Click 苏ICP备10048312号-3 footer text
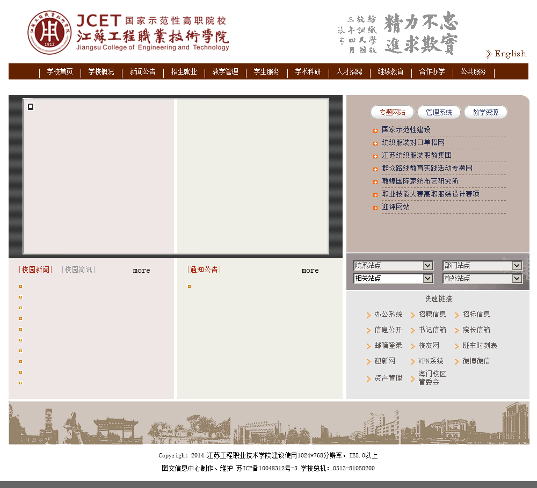 tap(266, 468)
